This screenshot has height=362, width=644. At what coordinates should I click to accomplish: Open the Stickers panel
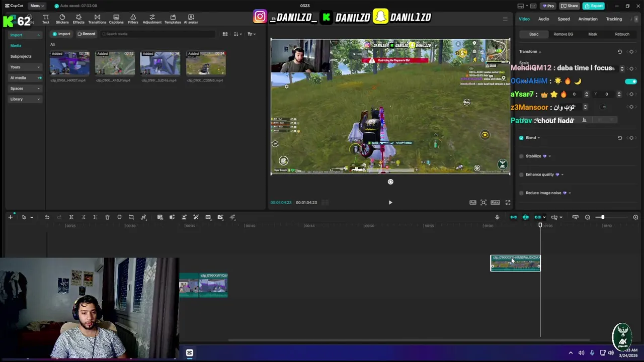click(x=62, y=19)
